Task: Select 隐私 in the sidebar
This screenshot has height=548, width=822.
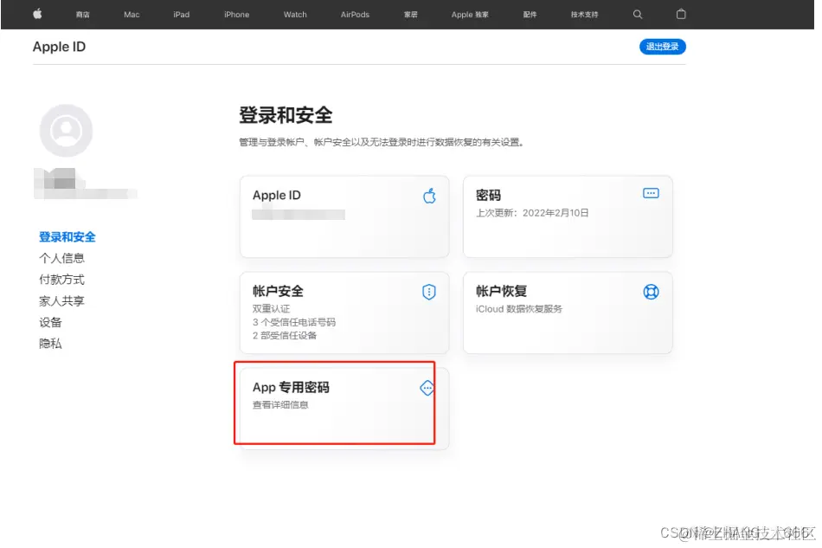Action: point(50,344)
